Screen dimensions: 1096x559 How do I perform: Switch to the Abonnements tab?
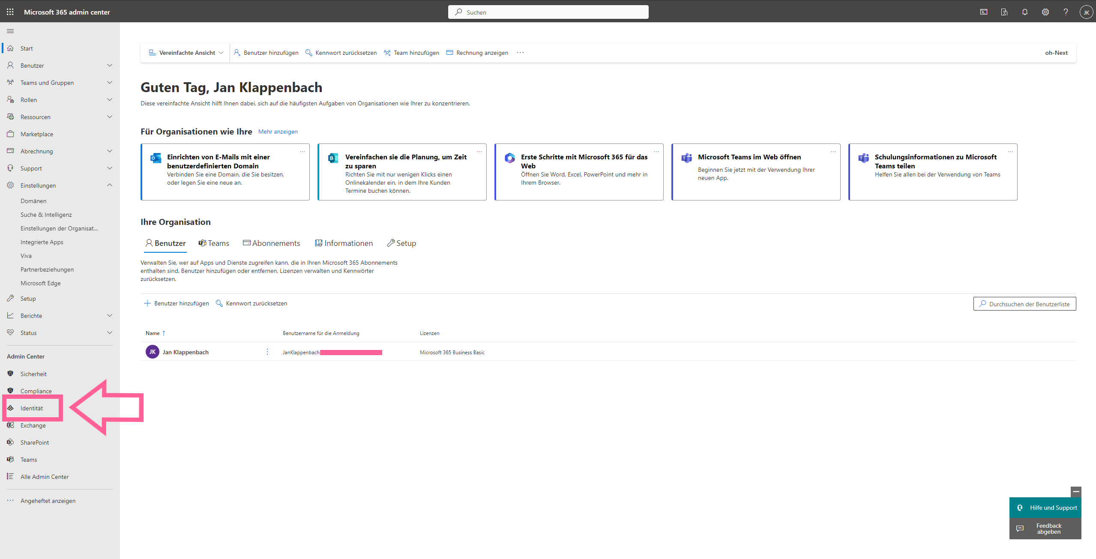[x=271, y=243]
